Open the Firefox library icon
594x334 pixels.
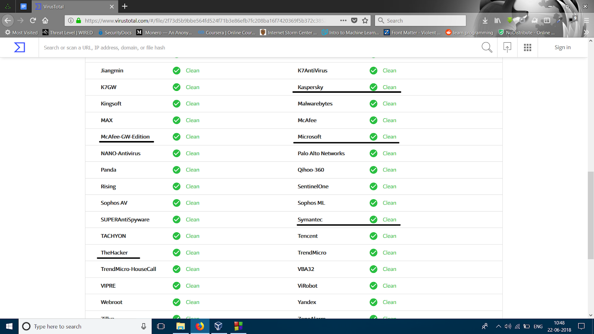497,20
